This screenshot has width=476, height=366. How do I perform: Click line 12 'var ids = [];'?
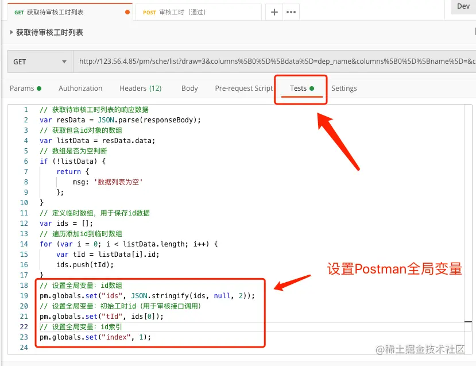tap(66, 224)
